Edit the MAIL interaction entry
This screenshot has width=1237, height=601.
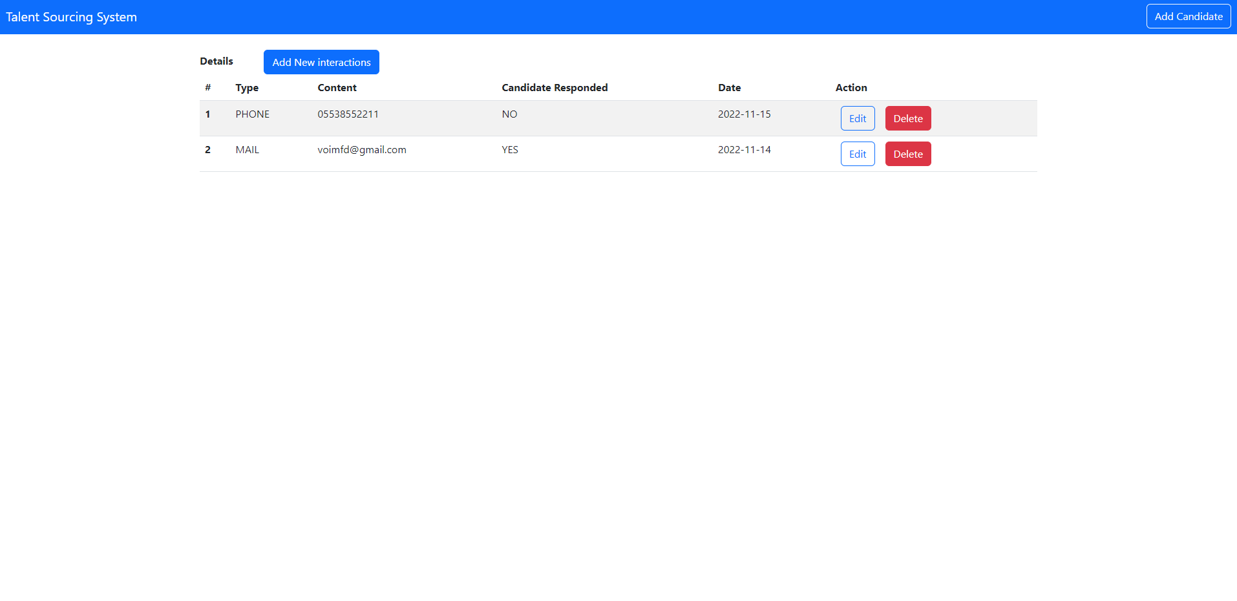tap(857, 154)
